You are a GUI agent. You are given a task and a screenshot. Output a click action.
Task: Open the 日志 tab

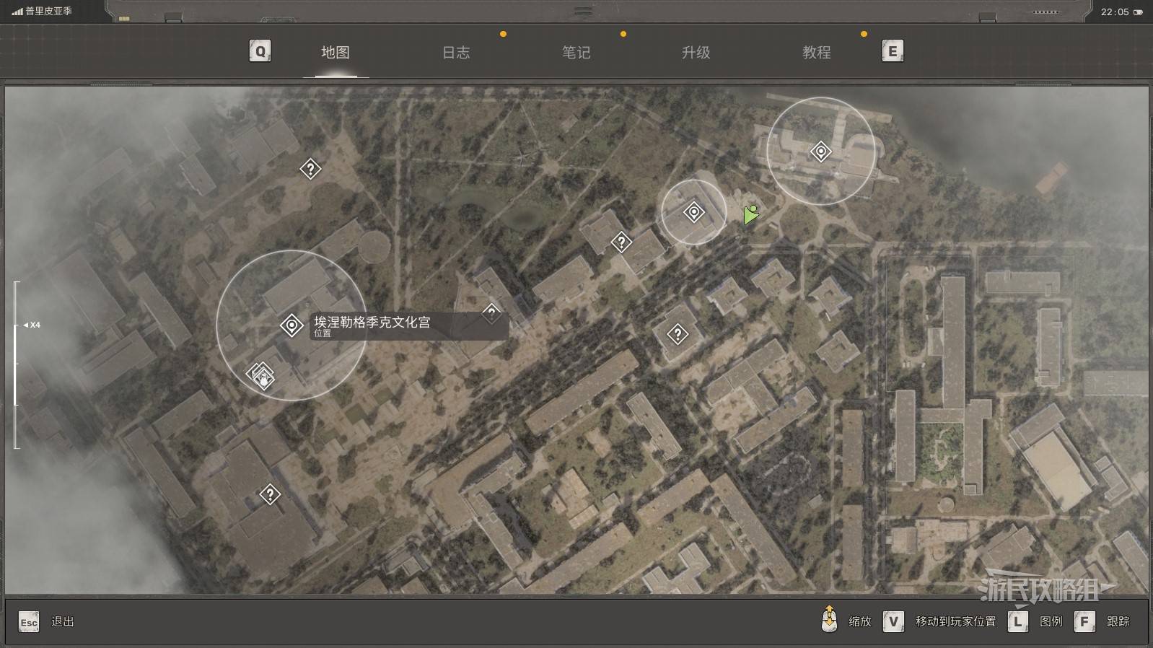tap(456, 52)
